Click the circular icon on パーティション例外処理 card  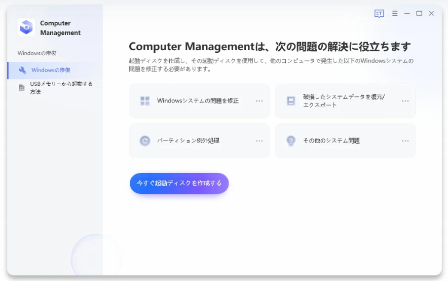[x=145, y=141]
